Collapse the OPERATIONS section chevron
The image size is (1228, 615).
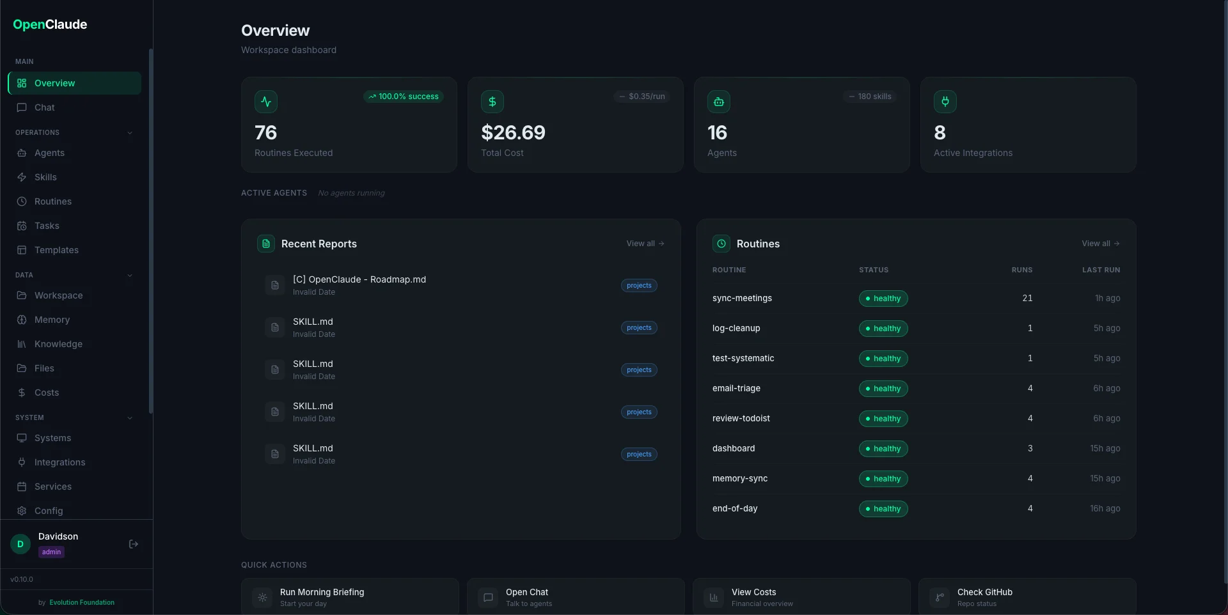pos(130,133)
